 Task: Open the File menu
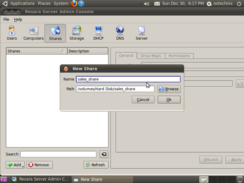click(6, 20)
